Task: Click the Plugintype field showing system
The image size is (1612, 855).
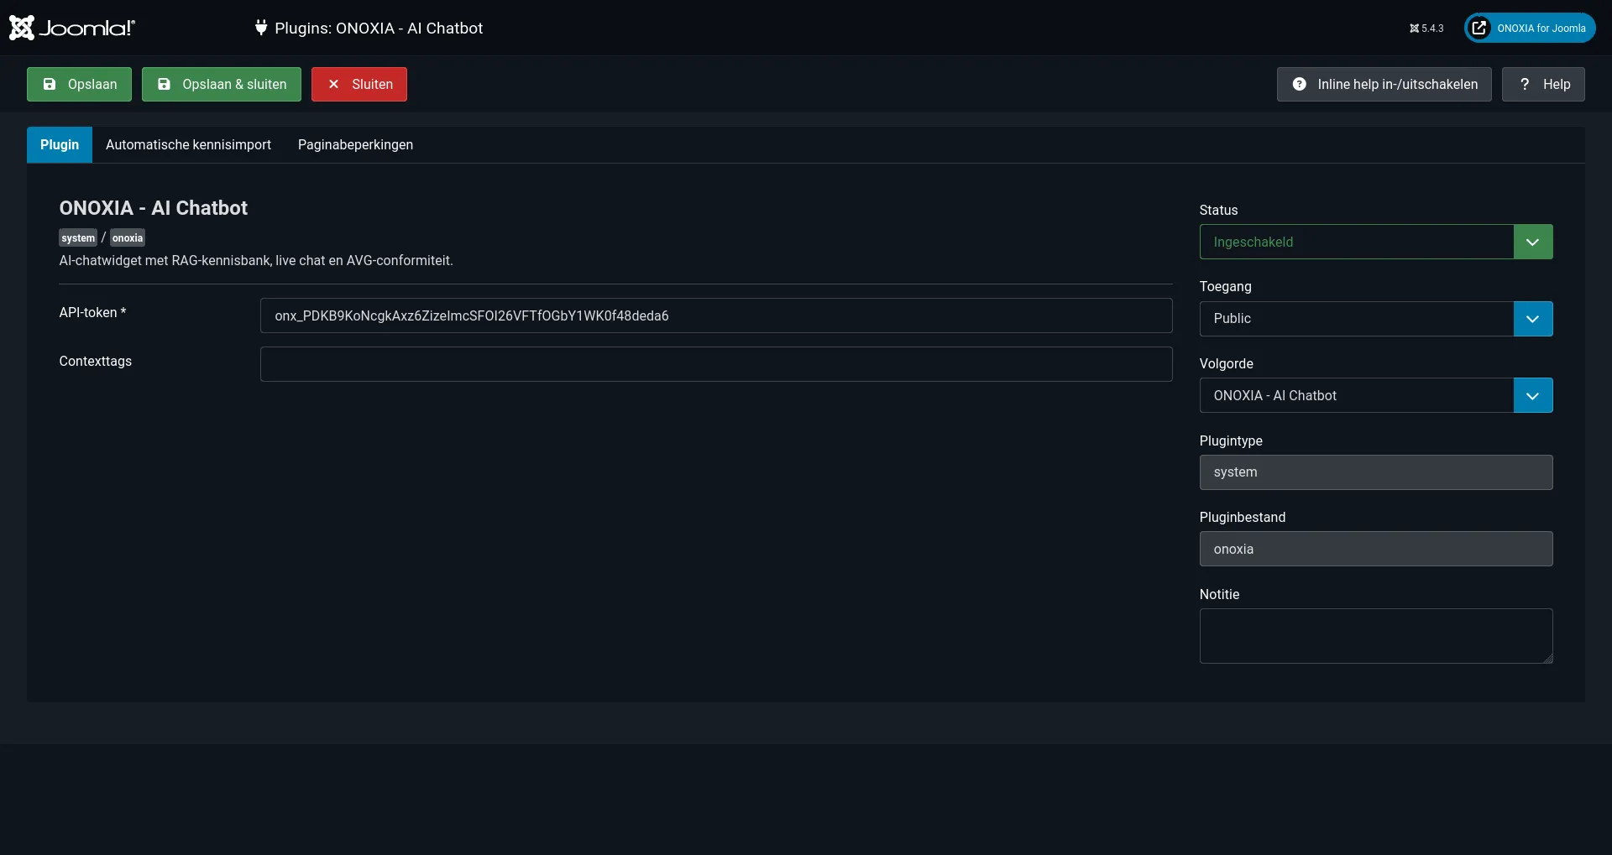Action: point(1376,472)
